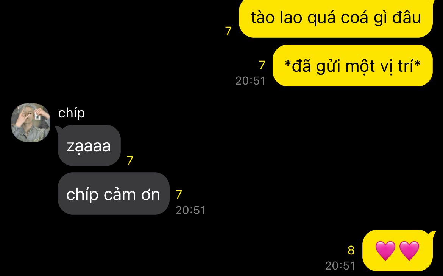Click the 20:51 timestamp beside hearts message
This screenshot has height=276, width=443.
[x=340, y=265]
